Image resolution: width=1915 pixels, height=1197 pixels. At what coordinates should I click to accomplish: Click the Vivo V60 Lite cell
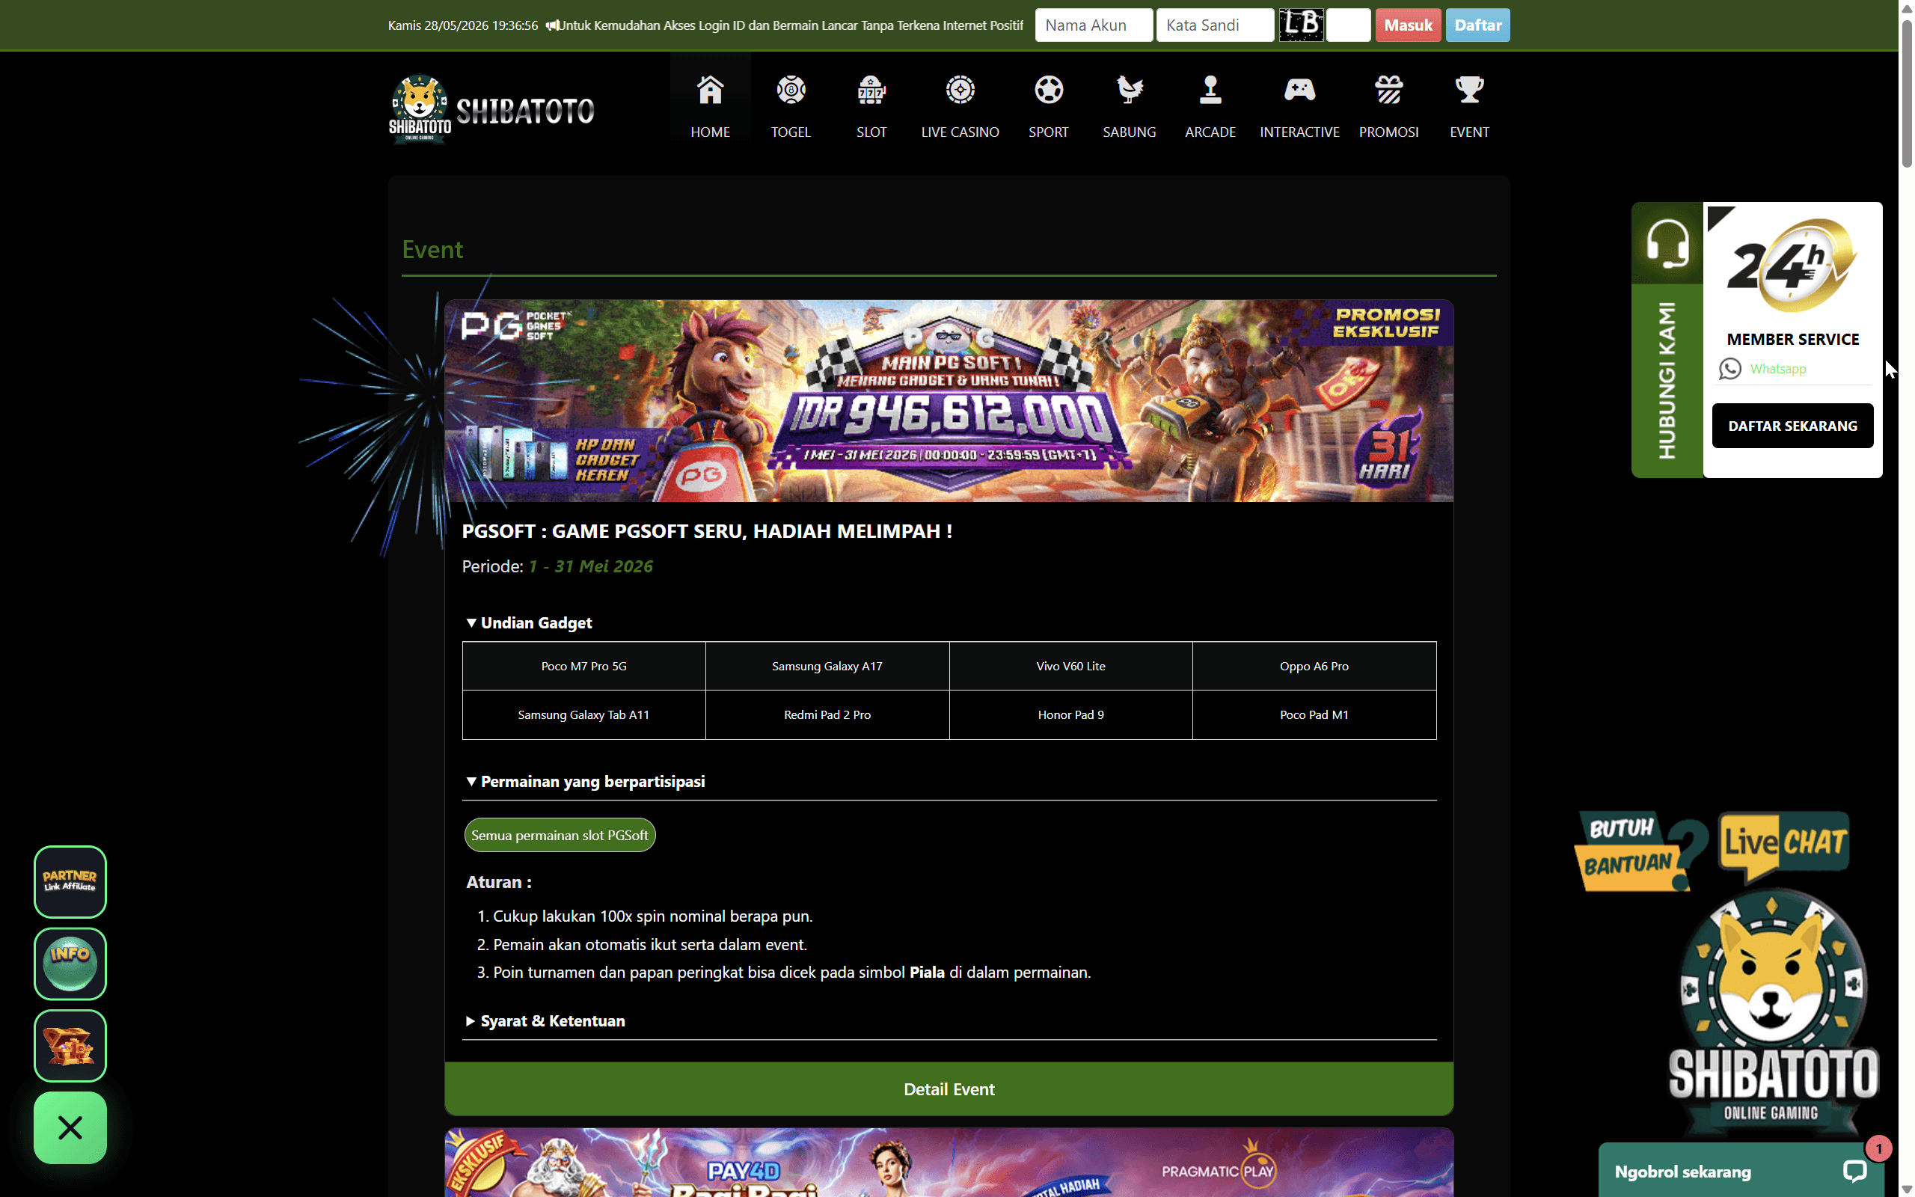coord(1070,666)
